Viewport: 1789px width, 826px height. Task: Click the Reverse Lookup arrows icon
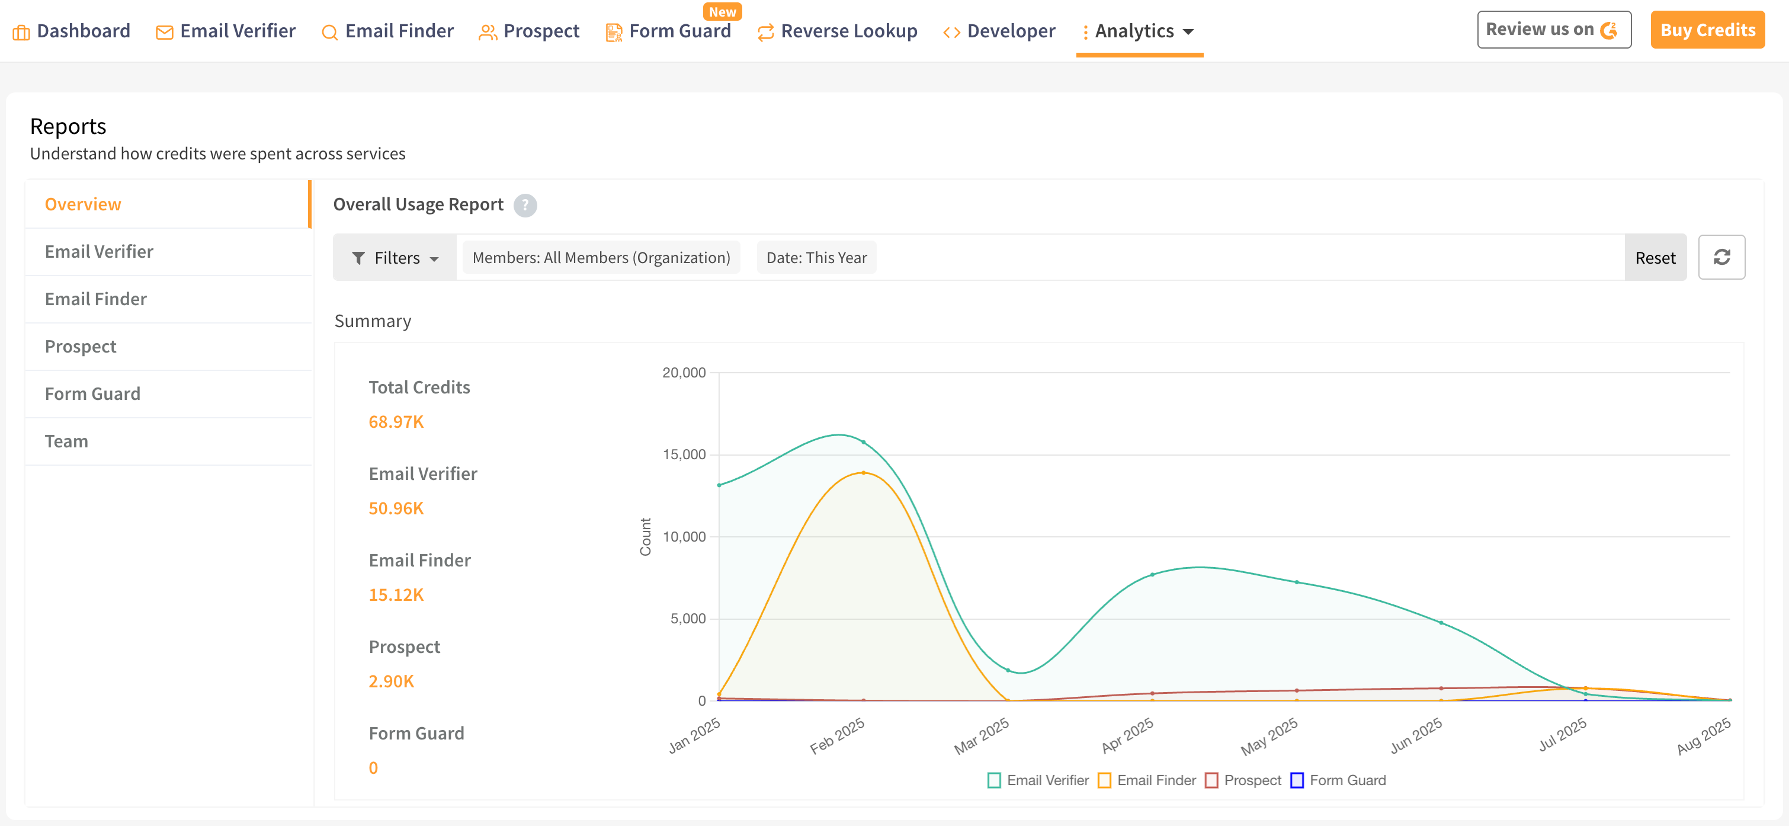pyautogui.click(x=765, y=32)
